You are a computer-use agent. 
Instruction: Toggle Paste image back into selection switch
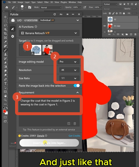point(77,86)
